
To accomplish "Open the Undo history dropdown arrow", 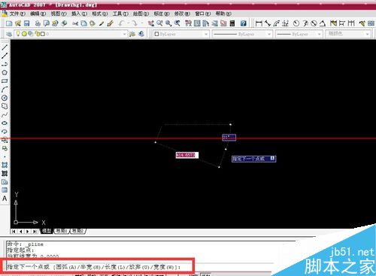I will click(x=128, y=23).
